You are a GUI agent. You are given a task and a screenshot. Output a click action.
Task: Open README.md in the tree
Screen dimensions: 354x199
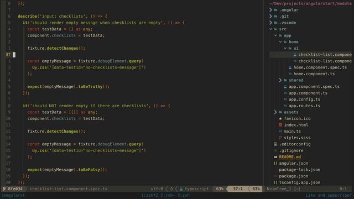[290, 157]
